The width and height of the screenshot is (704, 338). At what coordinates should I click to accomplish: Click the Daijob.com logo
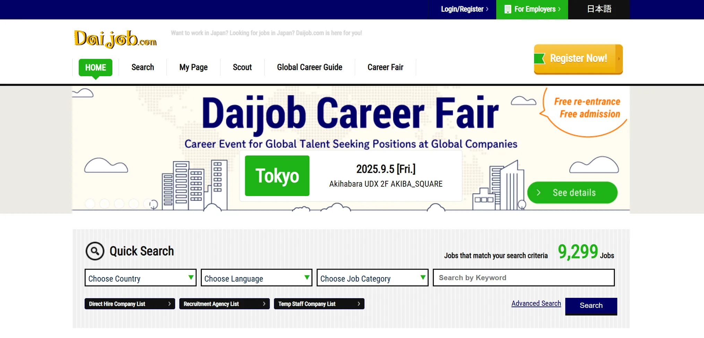[115, 39]
